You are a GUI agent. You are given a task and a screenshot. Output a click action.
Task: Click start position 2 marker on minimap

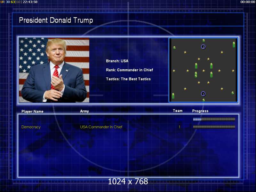point(203,47)
